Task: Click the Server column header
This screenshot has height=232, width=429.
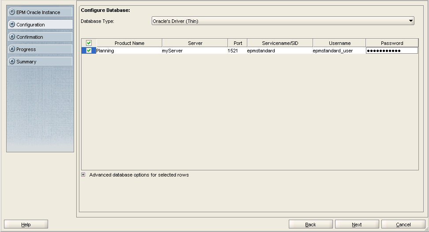Action: pos(195,43)
